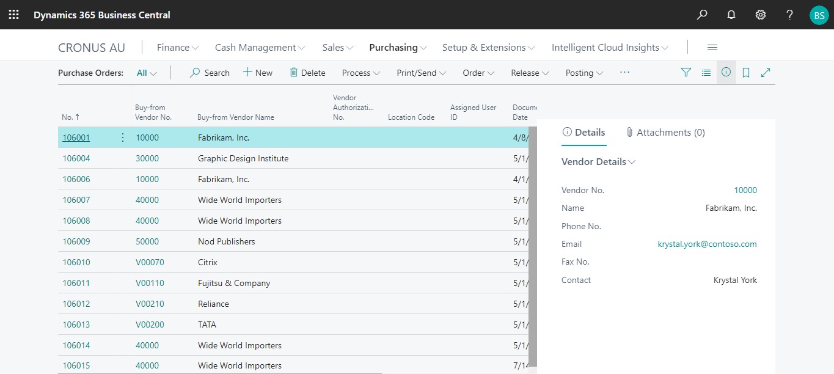
Task: Toggle the FactBox information pane
Action: pyautogui.click(x=726, y=72)
